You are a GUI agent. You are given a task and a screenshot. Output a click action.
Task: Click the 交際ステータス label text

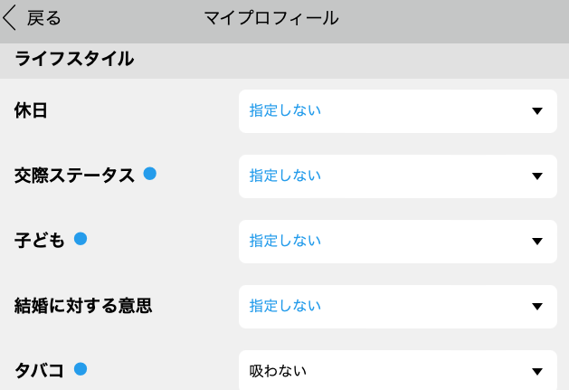coord(74,176)
